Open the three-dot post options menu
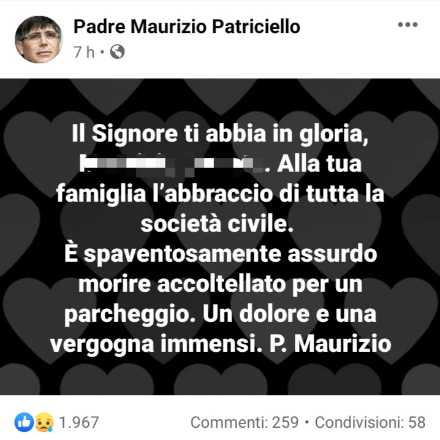This screenshot has height=440, width=440. [408, 25]
